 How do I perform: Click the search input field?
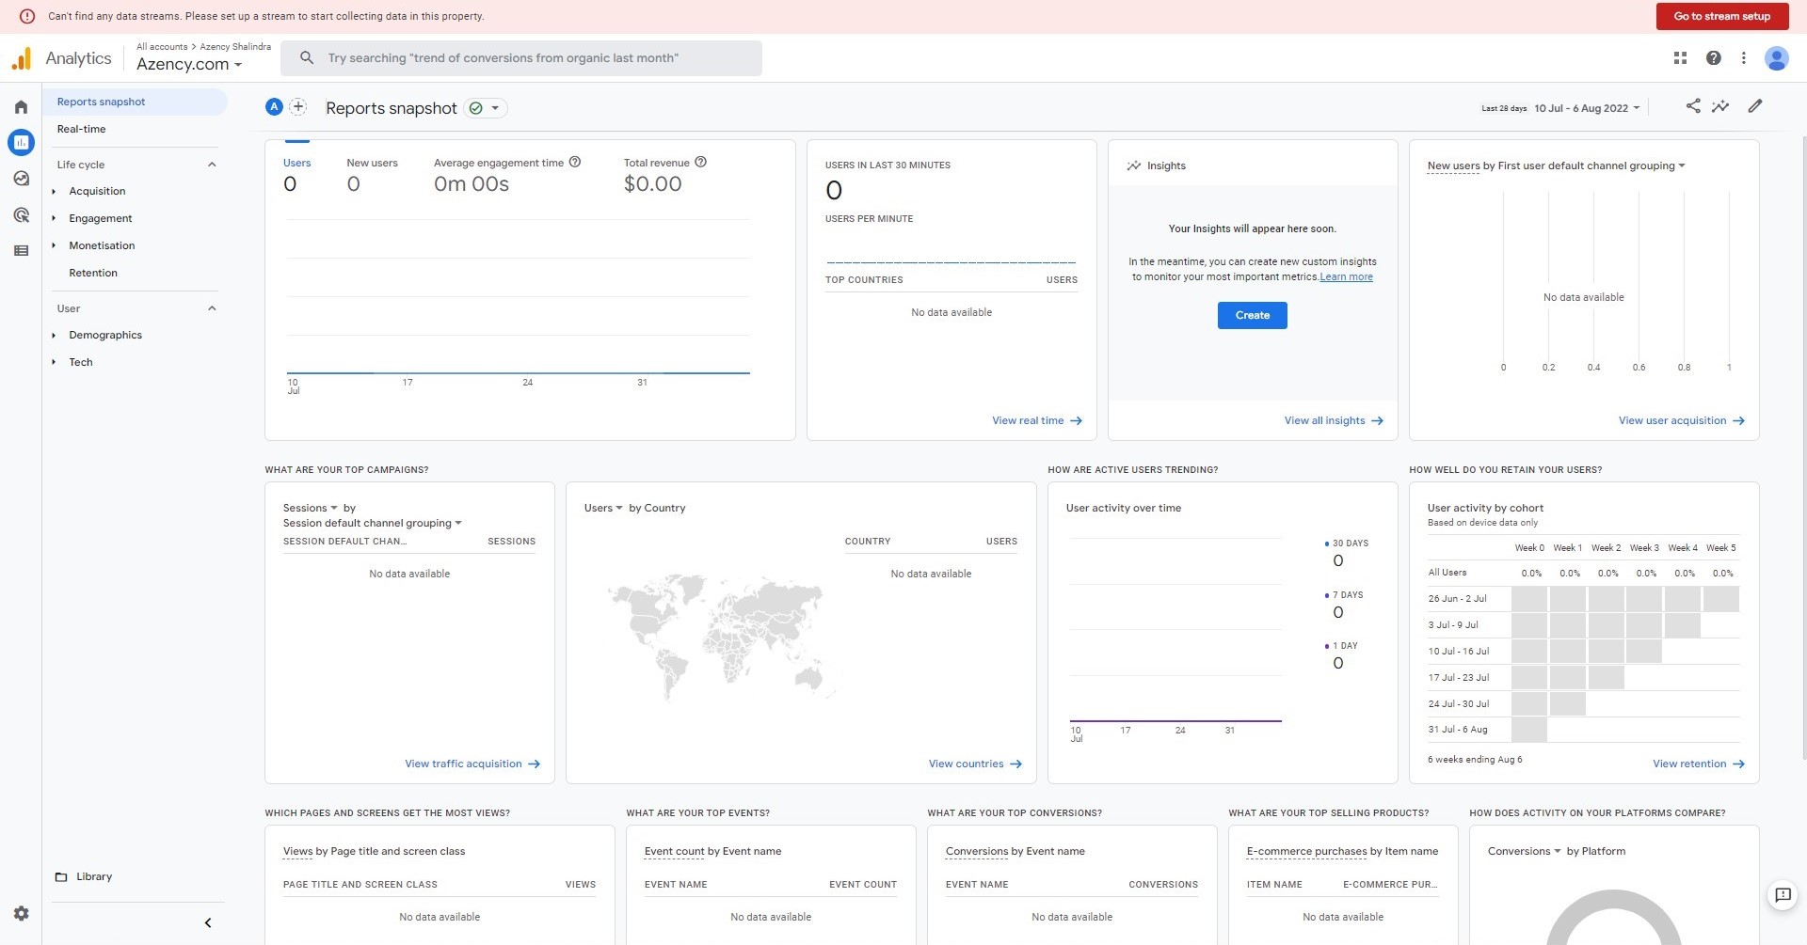521,58
